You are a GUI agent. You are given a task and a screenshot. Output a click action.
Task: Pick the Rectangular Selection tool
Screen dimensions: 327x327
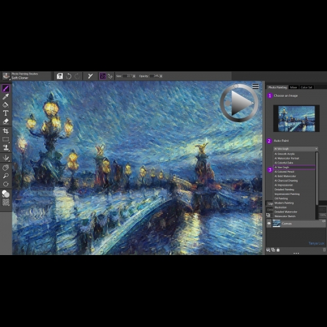pyautogui.click(x=6, y=139)
